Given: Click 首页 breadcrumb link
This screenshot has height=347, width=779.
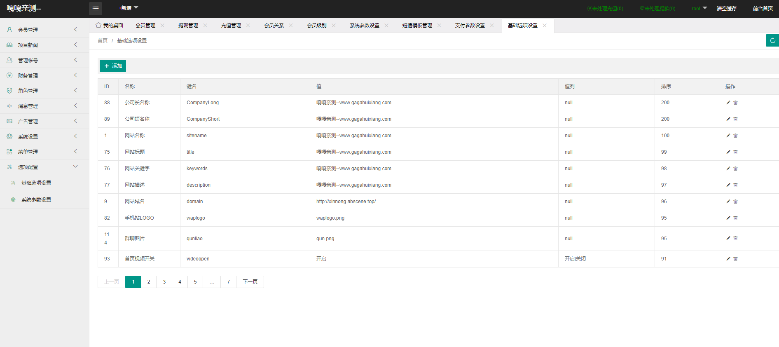Looking at the screenshot, I should point(103,41).
